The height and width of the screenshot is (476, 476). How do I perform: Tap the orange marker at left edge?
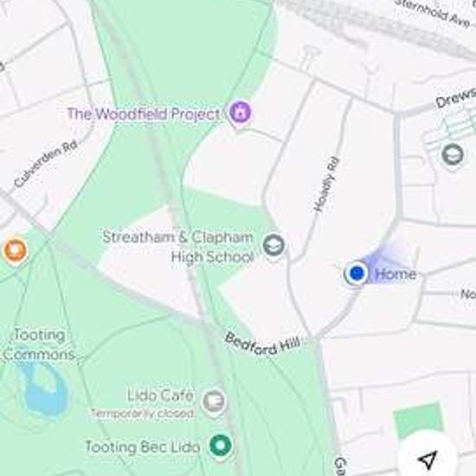coord(15,251)
